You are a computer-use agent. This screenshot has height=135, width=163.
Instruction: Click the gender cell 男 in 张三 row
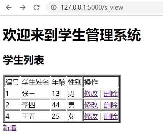[75, 93]
